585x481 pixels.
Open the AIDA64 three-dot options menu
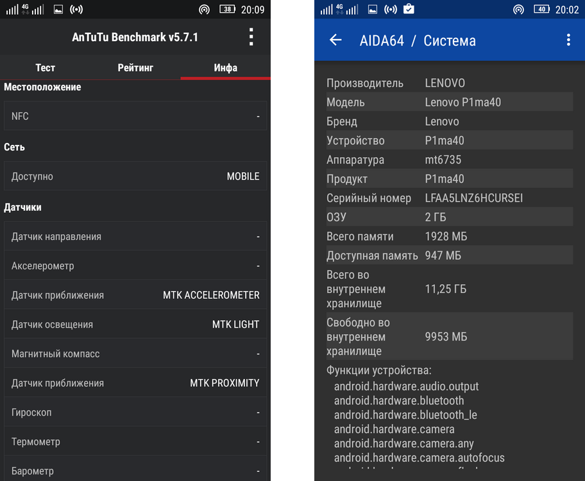click(x=568, y=40)
